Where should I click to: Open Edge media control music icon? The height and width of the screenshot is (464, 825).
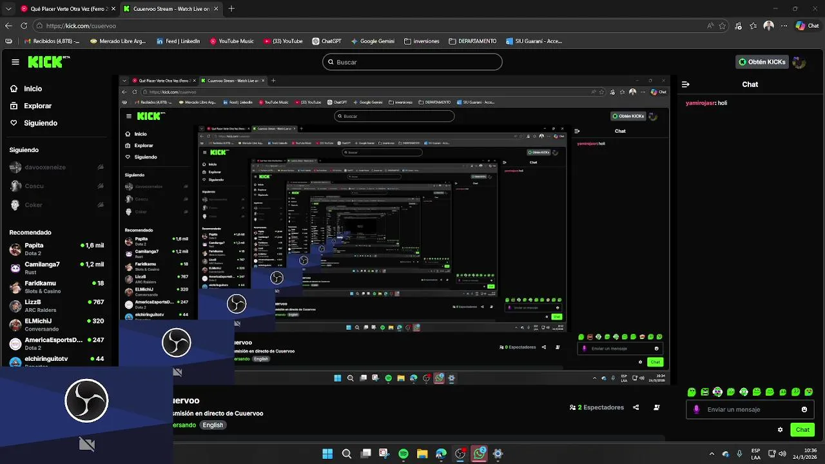[738, 26]
